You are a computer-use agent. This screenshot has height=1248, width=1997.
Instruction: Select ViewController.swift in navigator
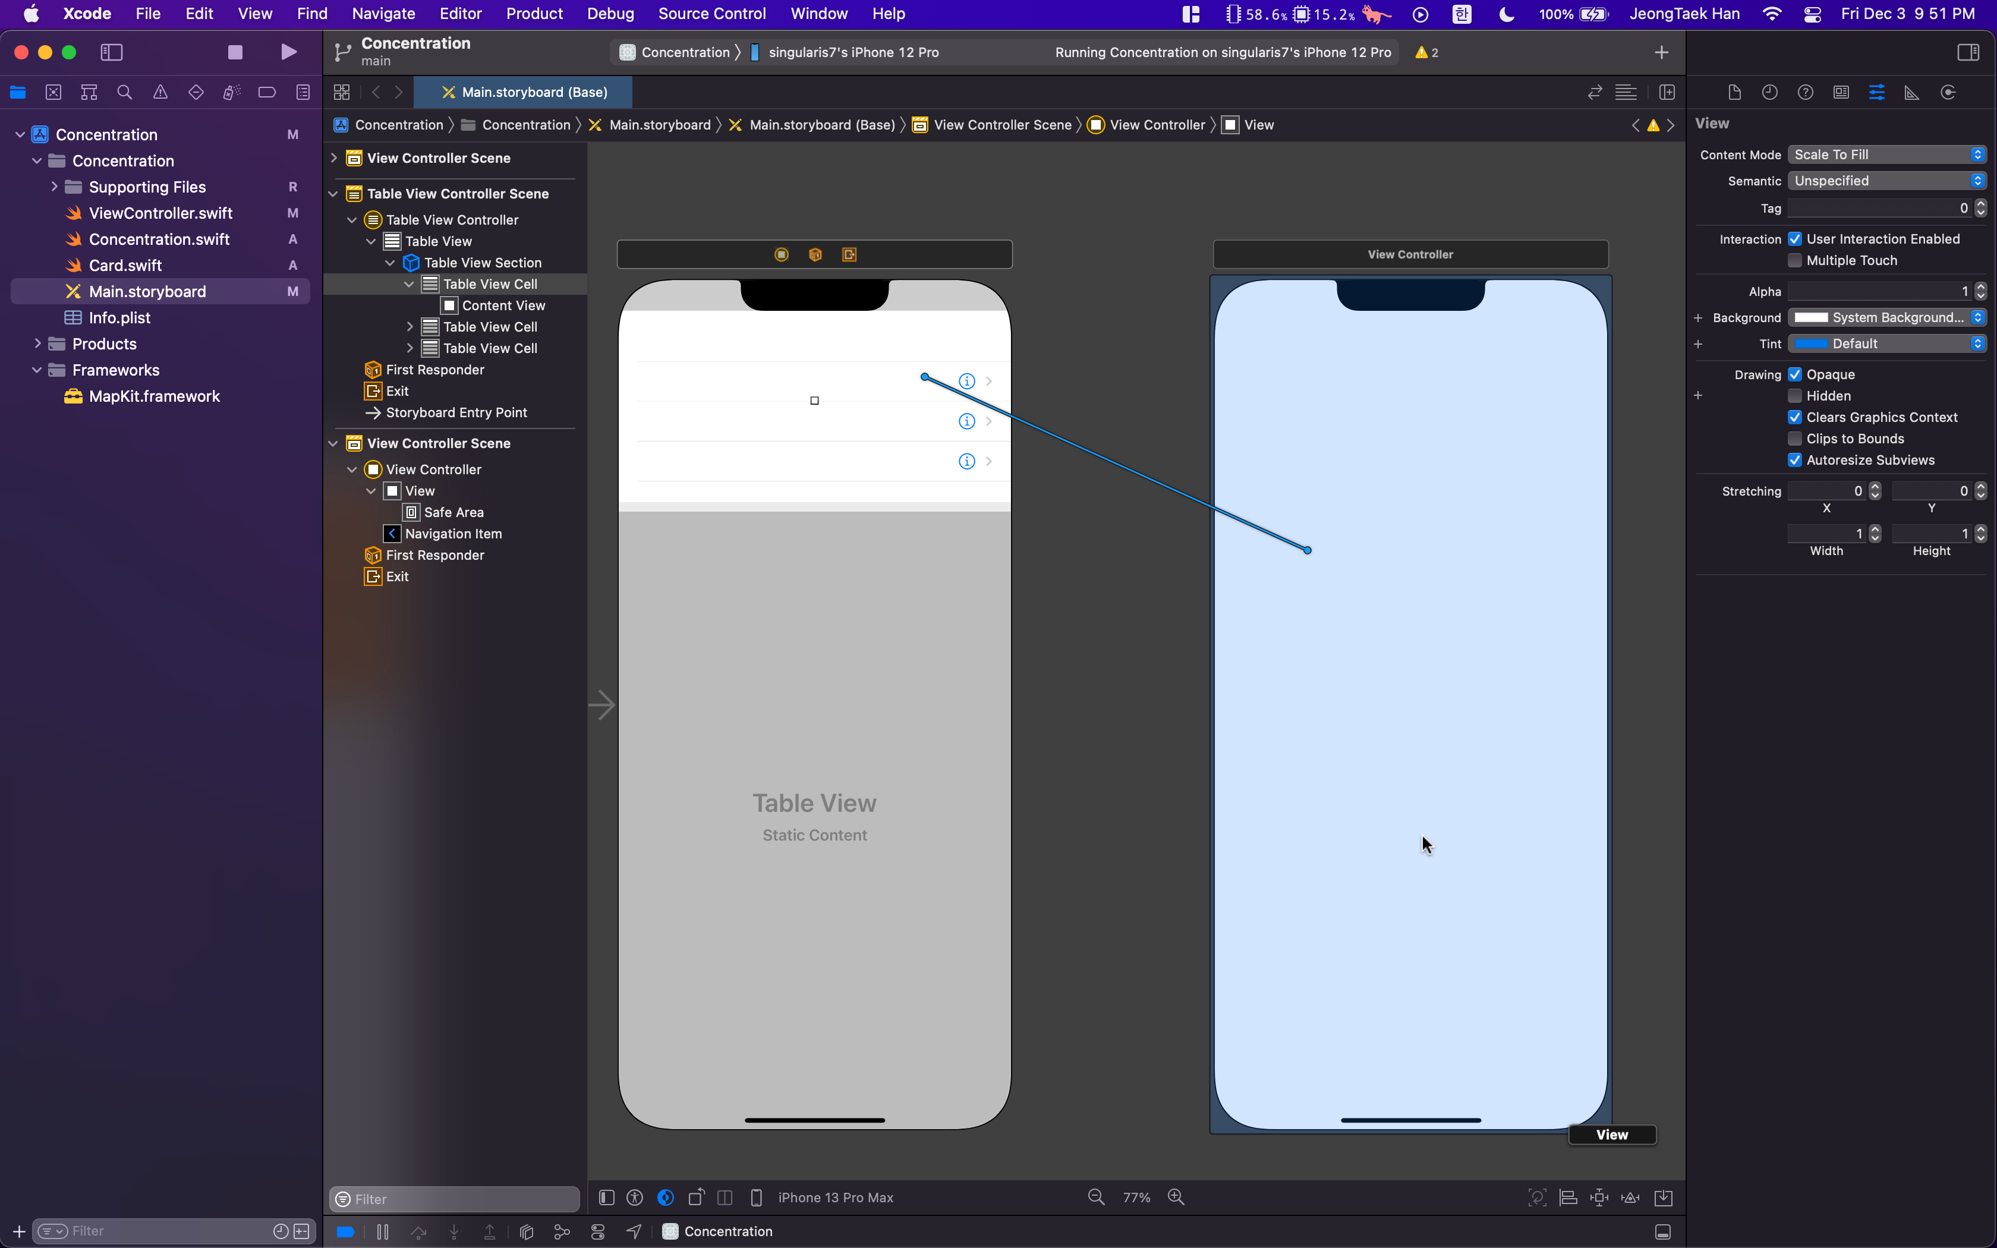click(160, 213)
